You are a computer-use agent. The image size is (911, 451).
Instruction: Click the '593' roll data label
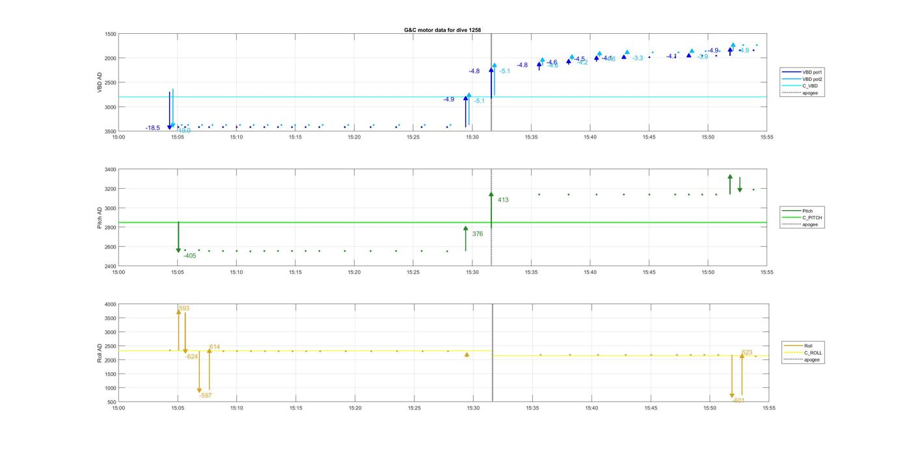click(184, 308)
